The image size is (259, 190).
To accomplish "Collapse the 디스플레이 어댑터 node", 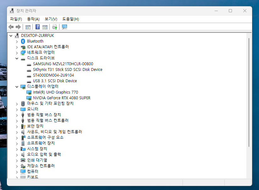I will [17, 87].
